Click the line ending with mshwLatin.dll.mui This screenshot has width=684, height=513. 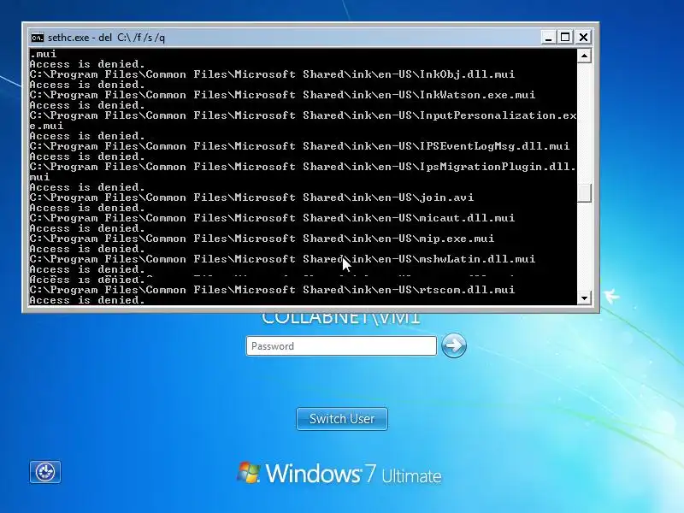click(x=282, y=259)
